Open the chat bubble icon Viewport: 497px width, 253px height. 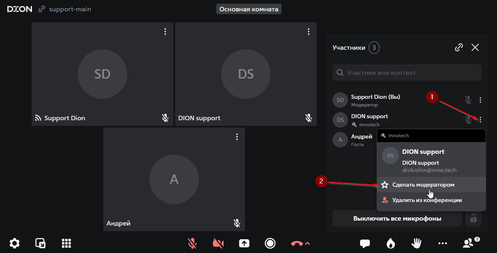click(x=365, y=243)
